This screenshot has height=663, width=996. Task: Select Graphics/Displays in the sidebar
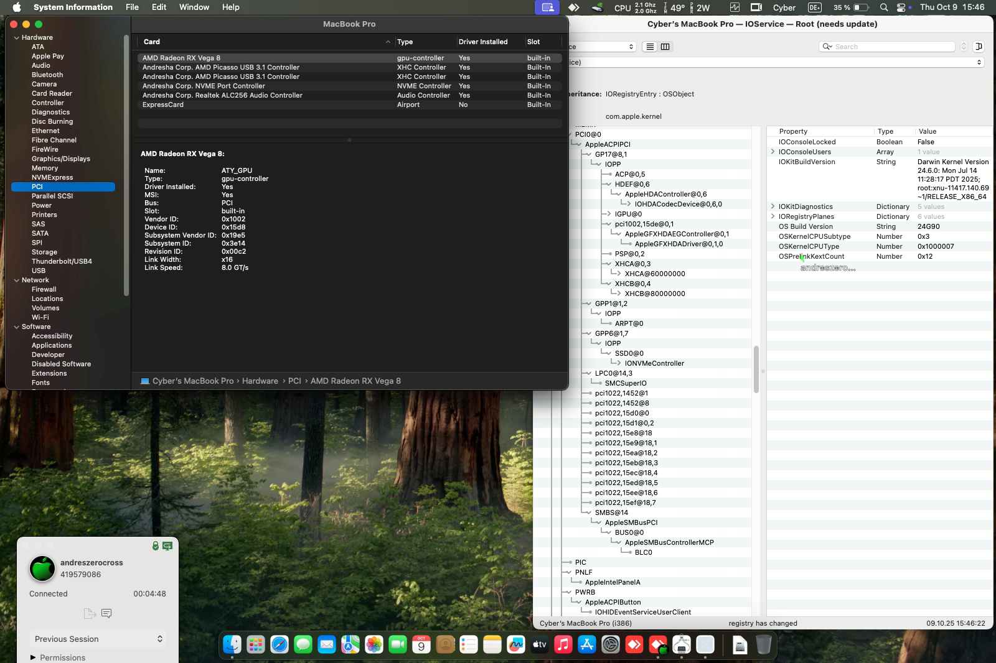point(61,159)
